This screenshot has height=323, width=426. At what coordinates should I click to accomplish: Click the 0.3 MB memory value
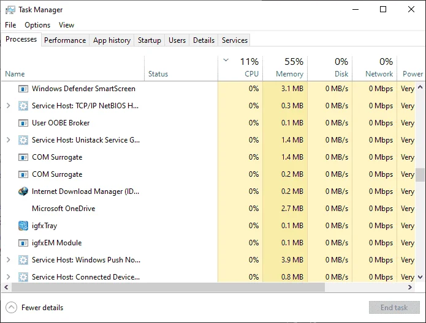[x=292, y=106]
